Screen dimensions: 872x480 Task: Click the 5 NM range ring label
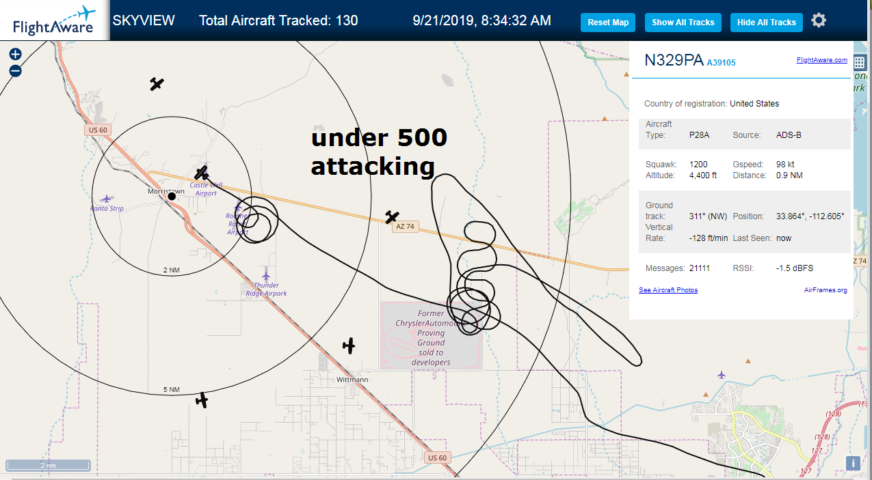pyautogui.click(x=171, y=390)
